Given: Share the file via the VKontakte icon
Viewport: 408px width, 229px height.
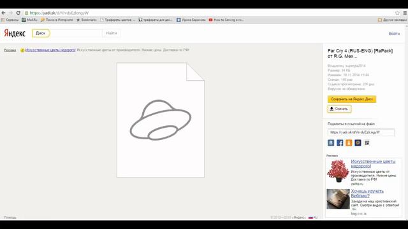Looking at the screenshot, I should click(331, 142).
